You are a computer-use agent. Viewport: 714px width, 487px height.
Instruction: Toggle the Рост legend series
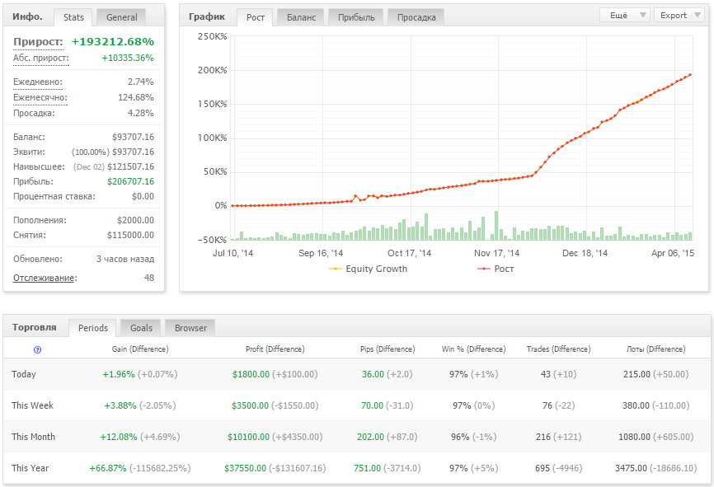point(496,269)
